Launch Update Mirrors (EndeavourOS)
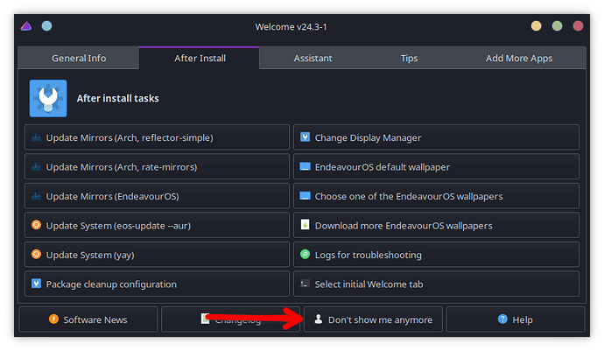The height and width of the screenshot is (351, 604). point(158,196)
